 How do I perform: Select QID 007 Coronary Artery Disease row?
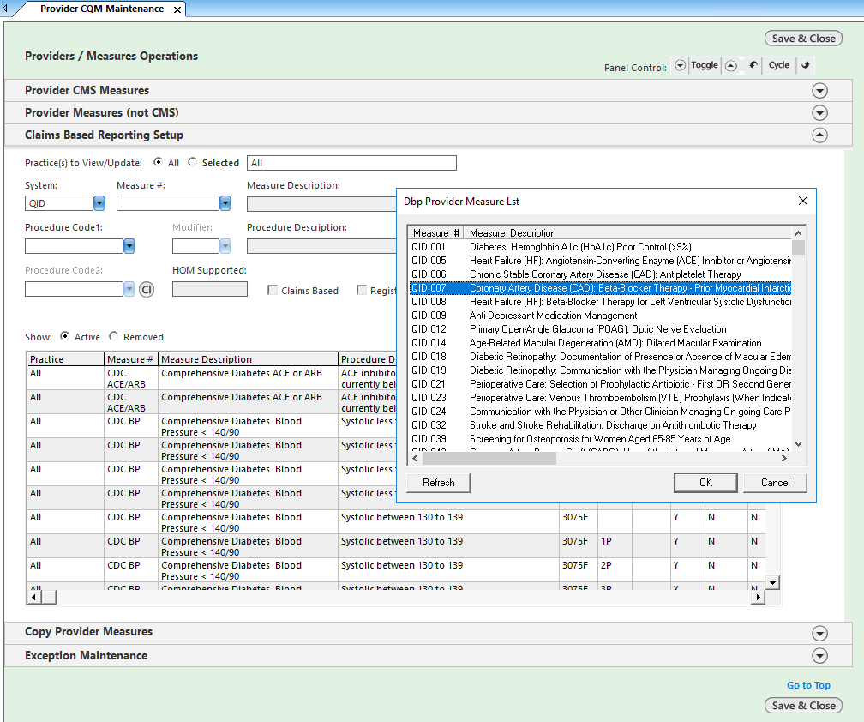point(600,288)
